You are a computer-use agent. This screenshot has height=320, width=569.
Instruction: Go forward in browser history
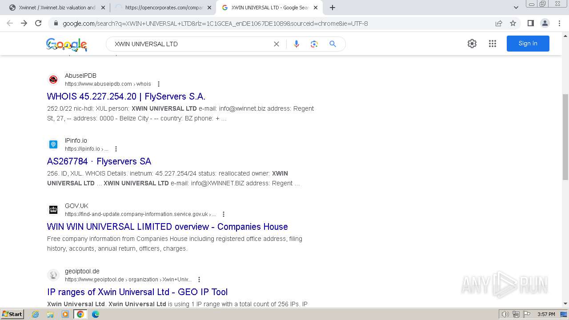tap(24, 23)
